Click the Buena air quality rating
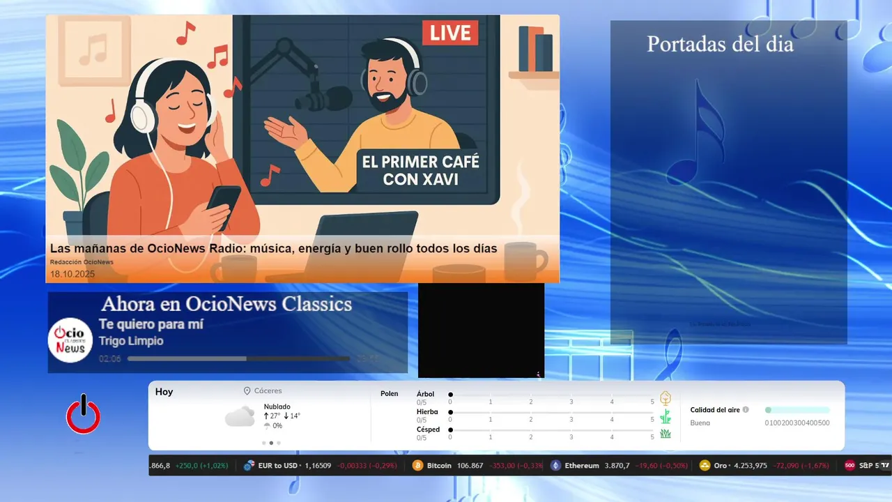The height and width of the screenshot is (502, 892). (700, 423)
